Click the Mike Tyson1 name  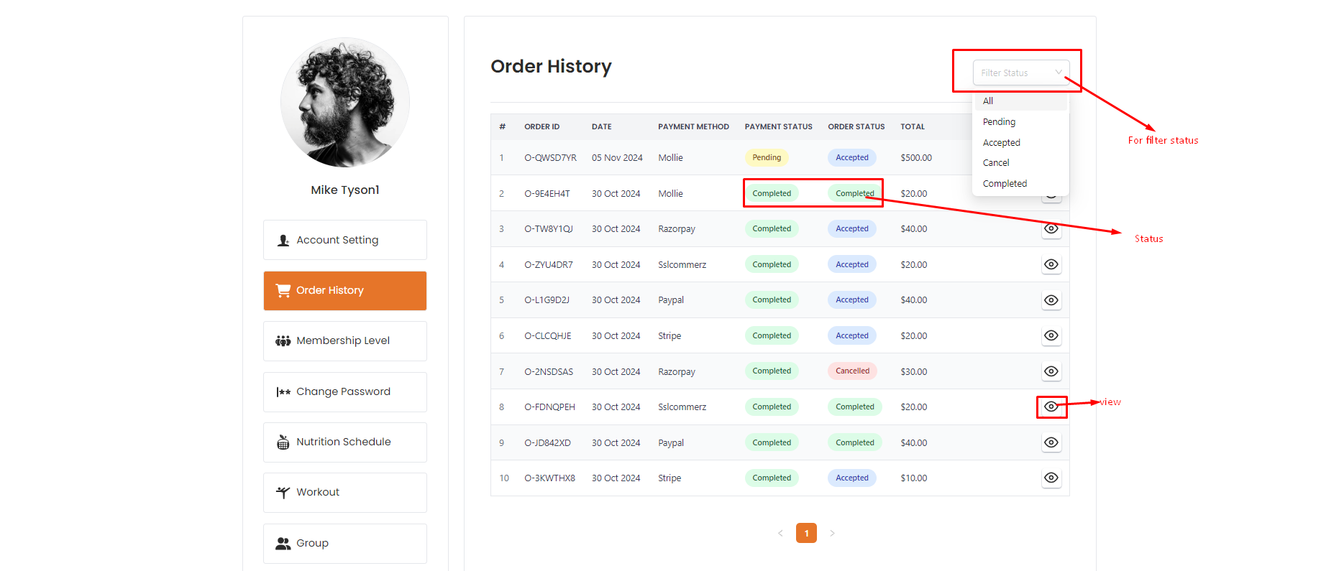click(x=345, y=190)
